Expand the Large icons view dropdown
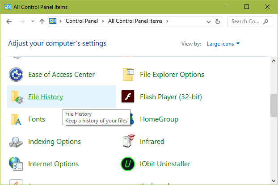The height and width of the screenshot is (185, 278). (223, 44)
